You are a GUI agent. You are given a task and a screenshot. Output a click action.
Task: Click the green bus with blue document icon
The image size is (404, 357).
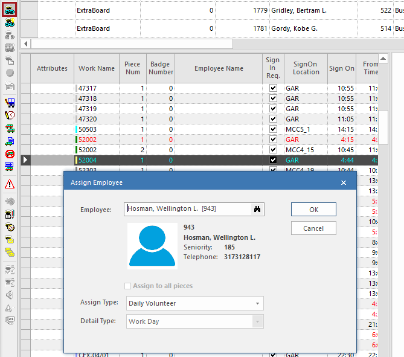[x=10, y=141]
